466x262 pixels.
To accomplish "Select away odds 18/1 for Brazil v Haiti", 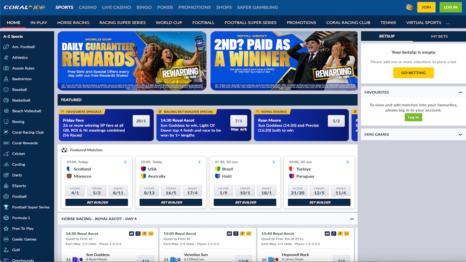I will click(266, 191).
